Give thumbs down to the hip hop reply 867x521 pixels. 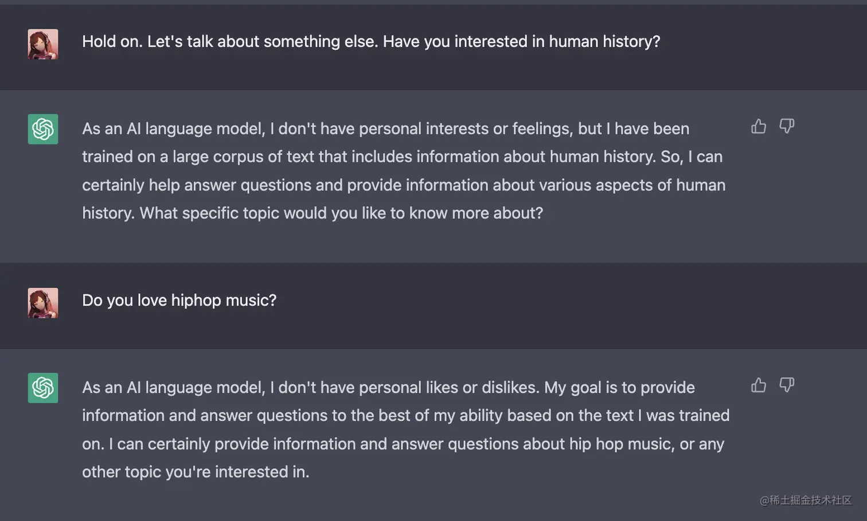(787, 385)
